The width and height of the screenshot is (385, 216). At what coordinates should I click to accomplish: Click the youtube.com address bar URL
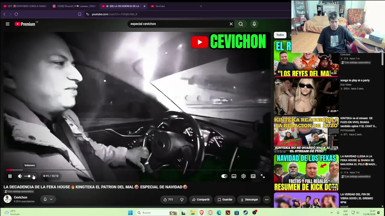point(114,14)
